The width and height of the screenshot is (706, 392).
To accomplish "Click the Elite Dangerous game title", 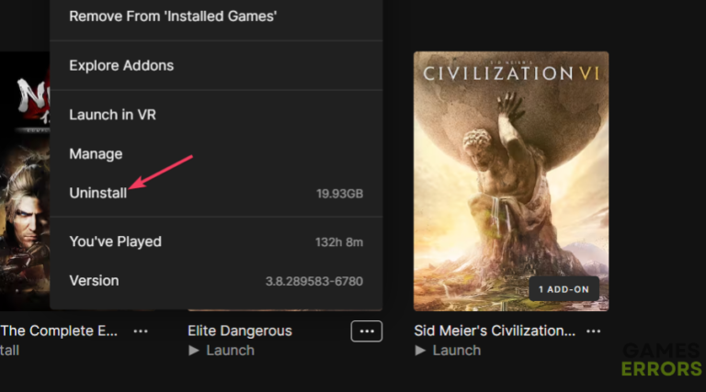I will pyautogui.click(x=239, y=330).
